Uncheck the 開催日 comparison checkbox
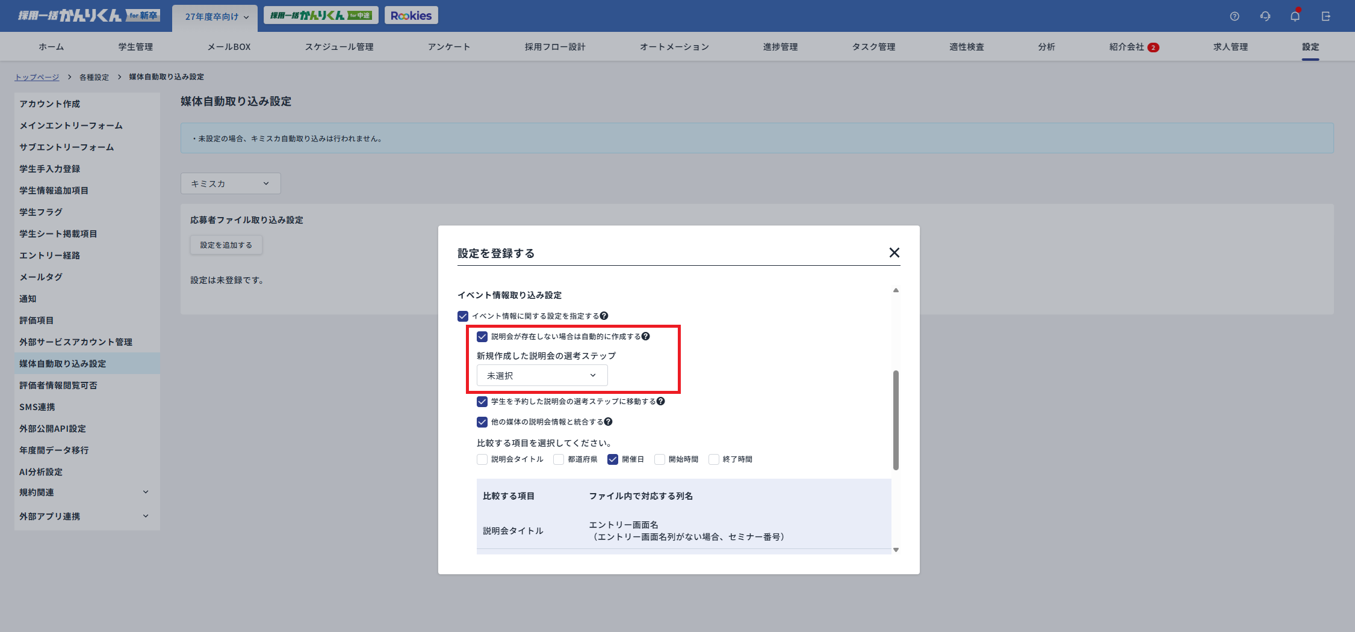 pyautogui.click(x=613, y=459)
